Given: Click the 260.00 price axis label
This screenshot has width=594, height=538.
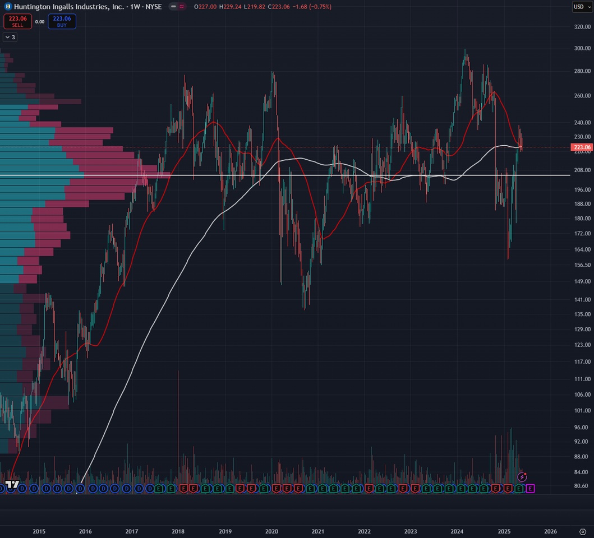Looking at the screenshot, I should pos(582,96).
